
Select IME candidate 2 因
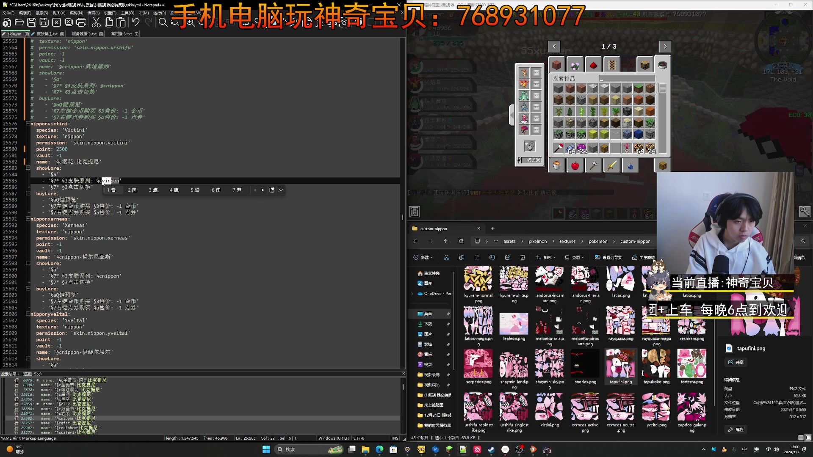132,190
